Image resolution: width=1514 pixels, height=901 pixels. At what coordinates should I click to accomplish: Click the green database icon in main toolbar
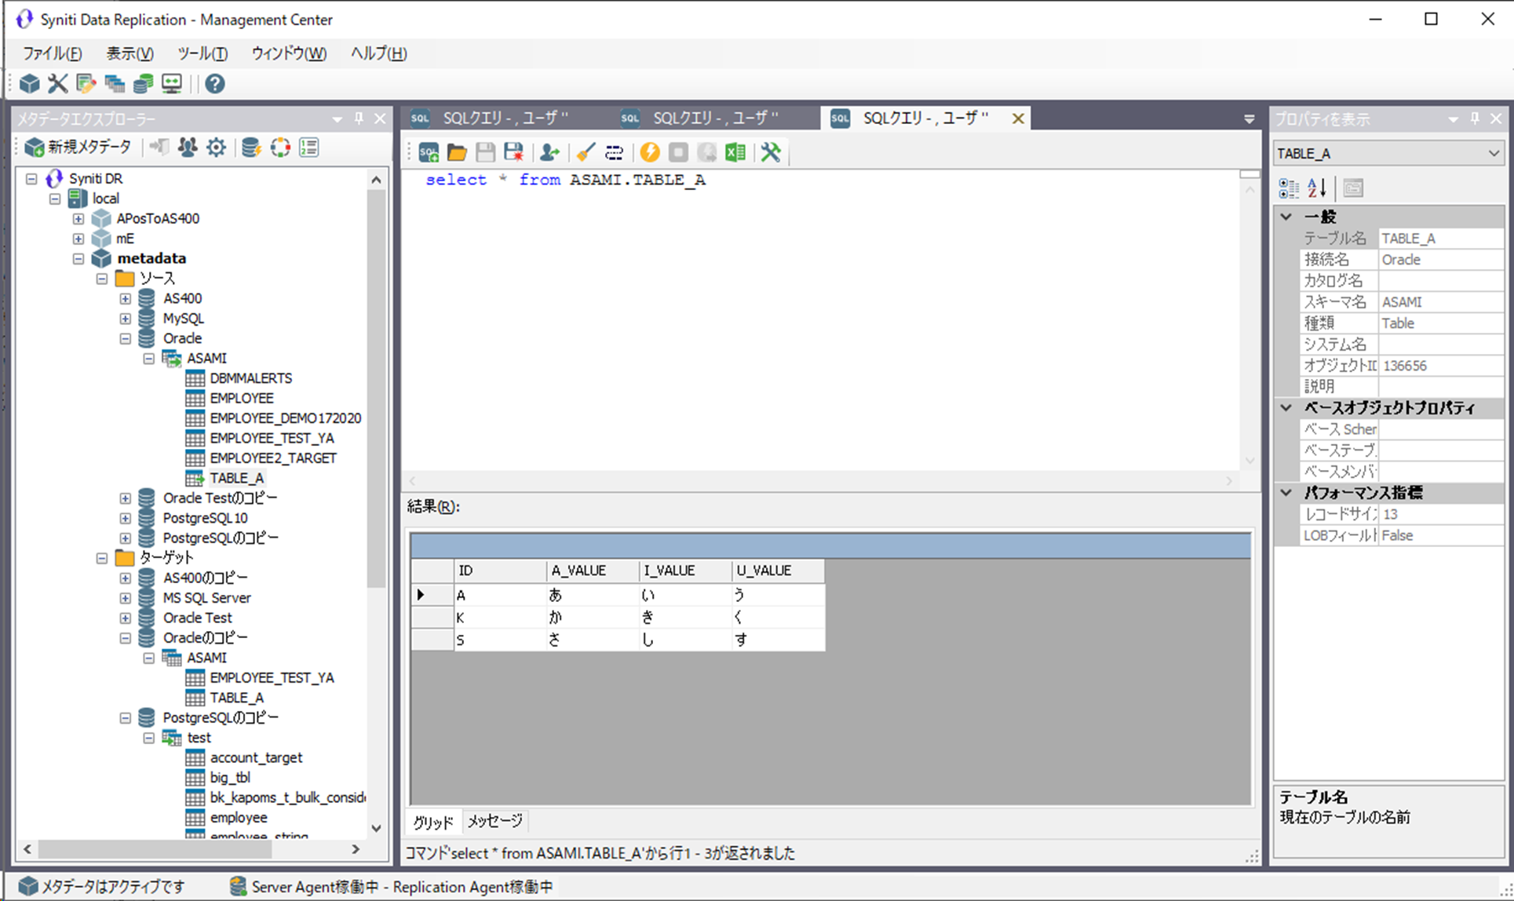pyautogui.click(x=143, y=83)
